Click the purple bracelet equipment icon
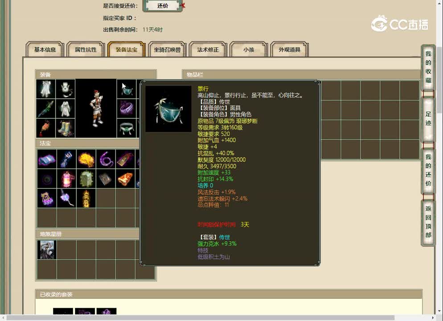The height and width of the screenshot is (321, 443). pos(127,108)
